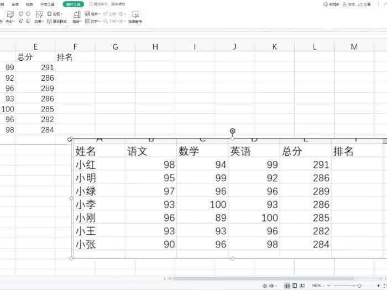387x290 pixels.
Task: Click the picture color adjustment icon
Action: click(x=10, y=14)
